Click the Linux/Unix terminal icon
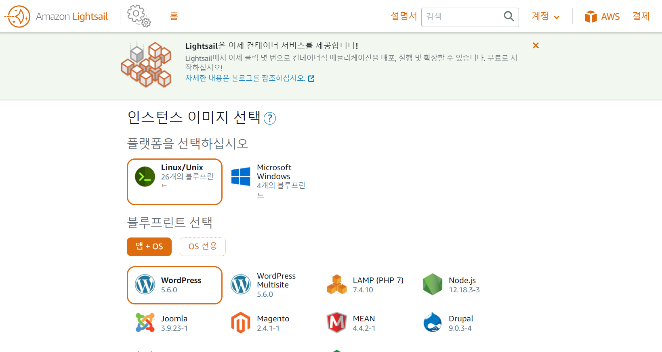This screenshot has height=352, width=662. pyautogui.click(x=145, y=177)
